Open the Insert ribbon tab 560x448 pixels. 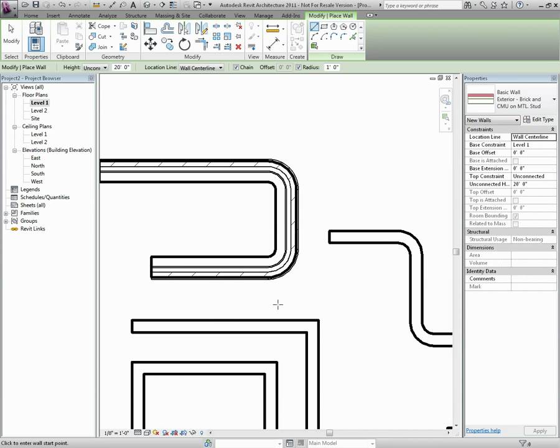click(54, 16)
